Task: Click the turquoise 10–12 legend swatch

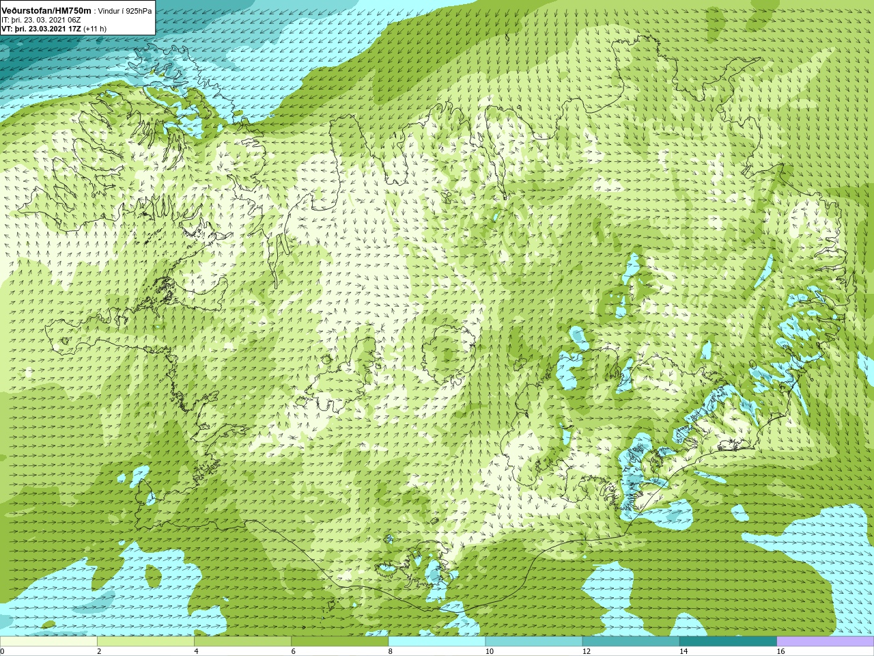Action: [534, 642]
